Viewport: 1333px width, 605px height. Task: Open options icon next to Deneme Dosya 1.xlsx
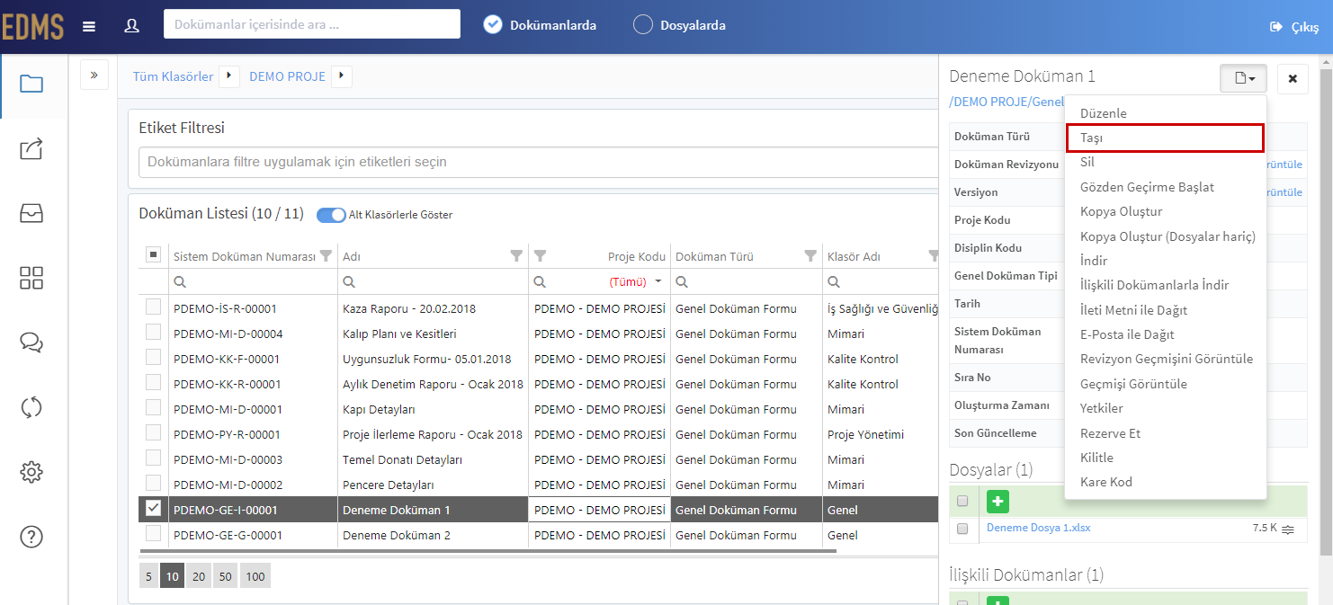point(1288,529)
